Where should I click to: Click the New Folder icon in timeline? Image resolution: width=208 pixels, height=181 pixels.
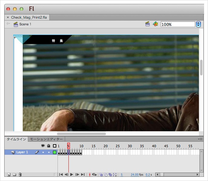point(15,175)
